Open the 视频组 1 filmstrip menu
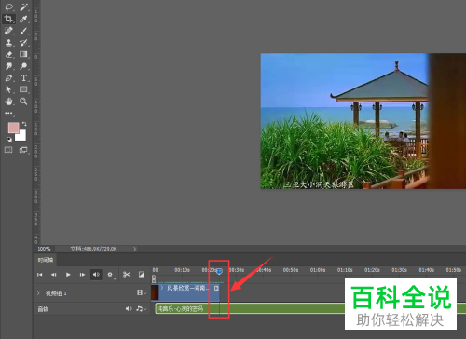 (142, 292)
